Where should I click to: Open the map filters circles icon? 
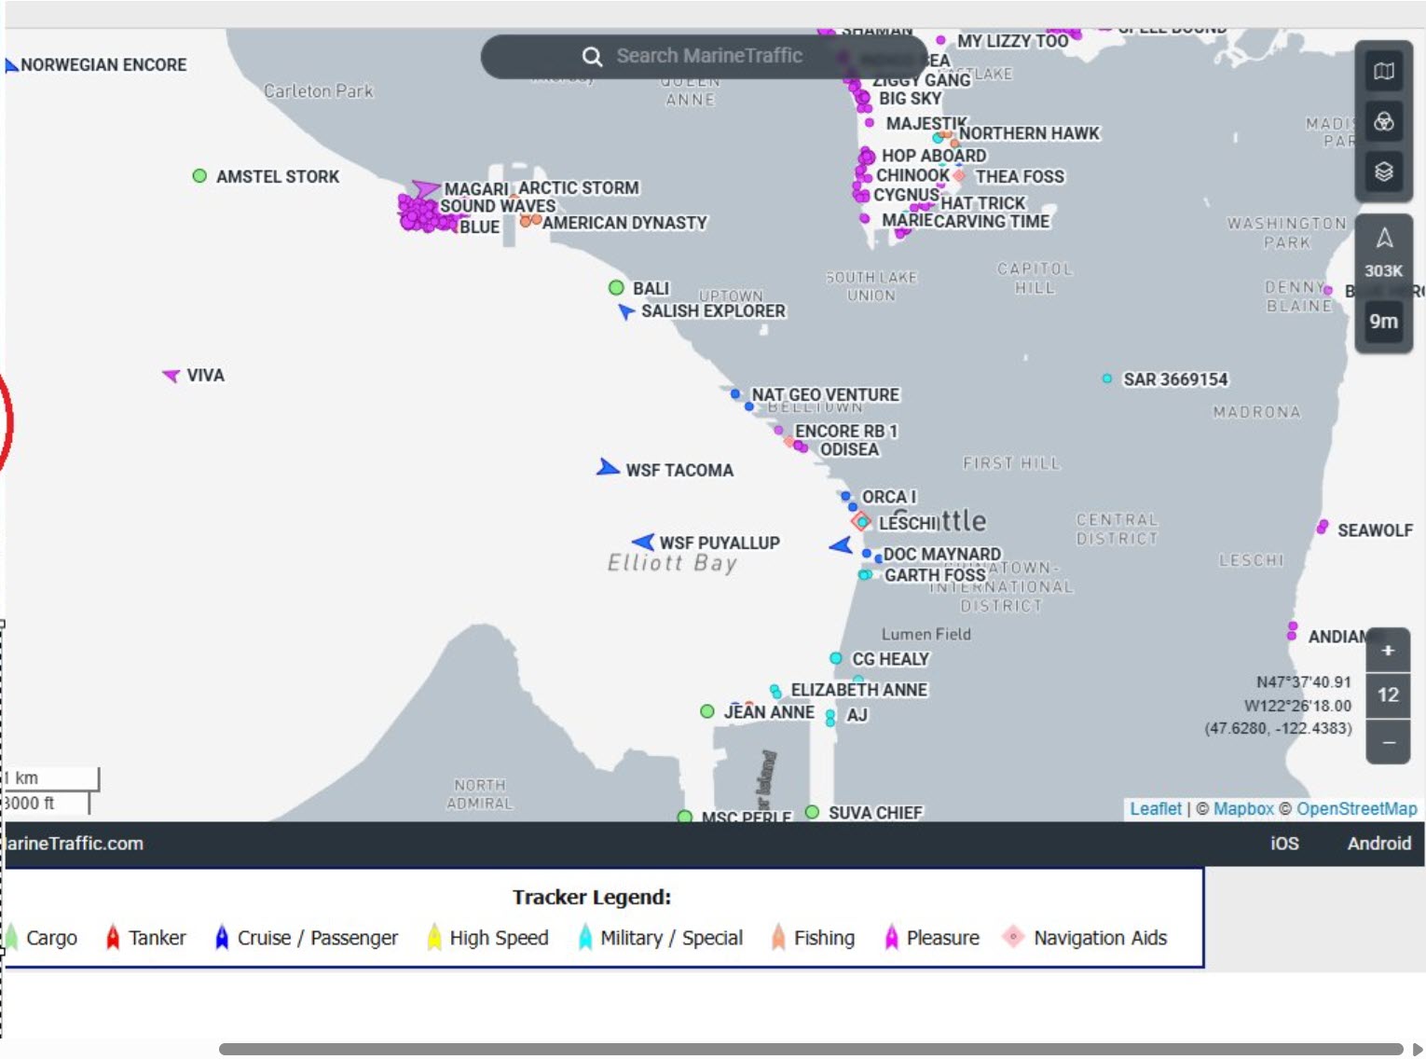tap(1384, 122)
